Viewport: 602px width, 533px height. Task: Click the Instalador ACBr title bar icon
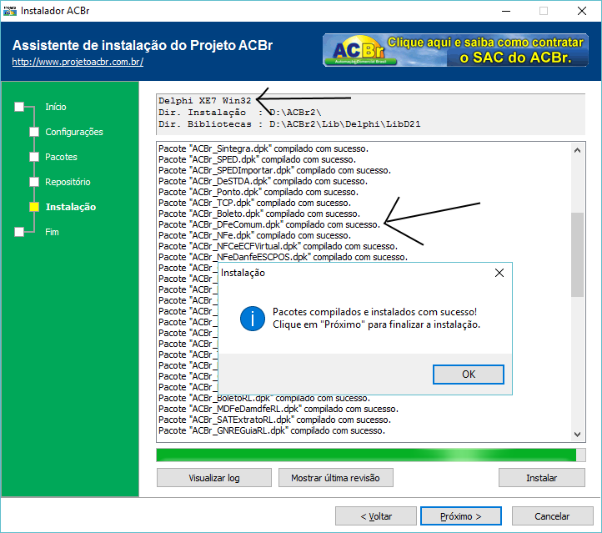coord(10,11)
